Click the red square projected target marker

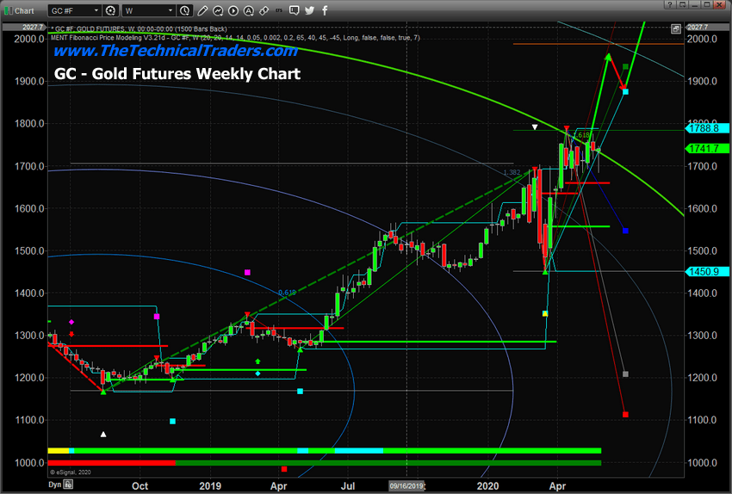625,414
